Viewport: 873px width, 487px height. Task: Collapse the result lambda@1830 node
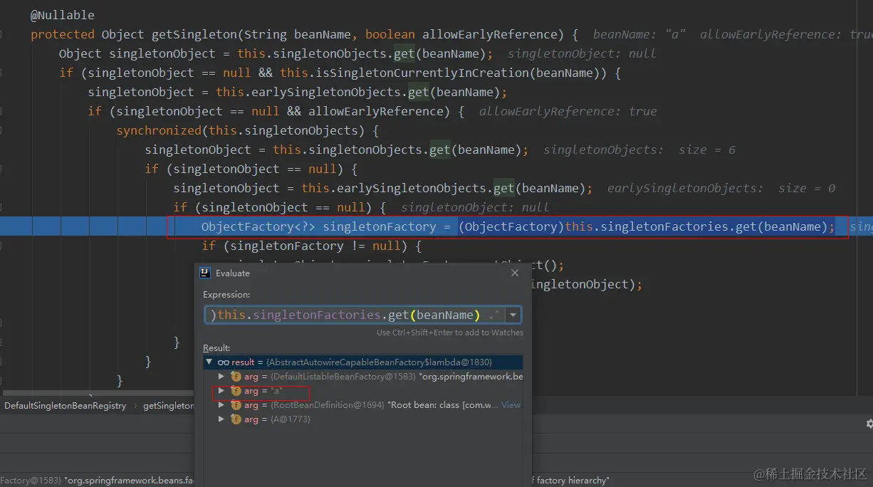coord(209,362)
